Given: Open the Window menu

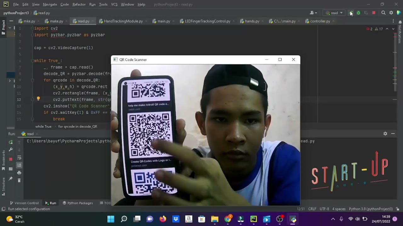Looking at the screenshot, I should (x=127, y=4).
